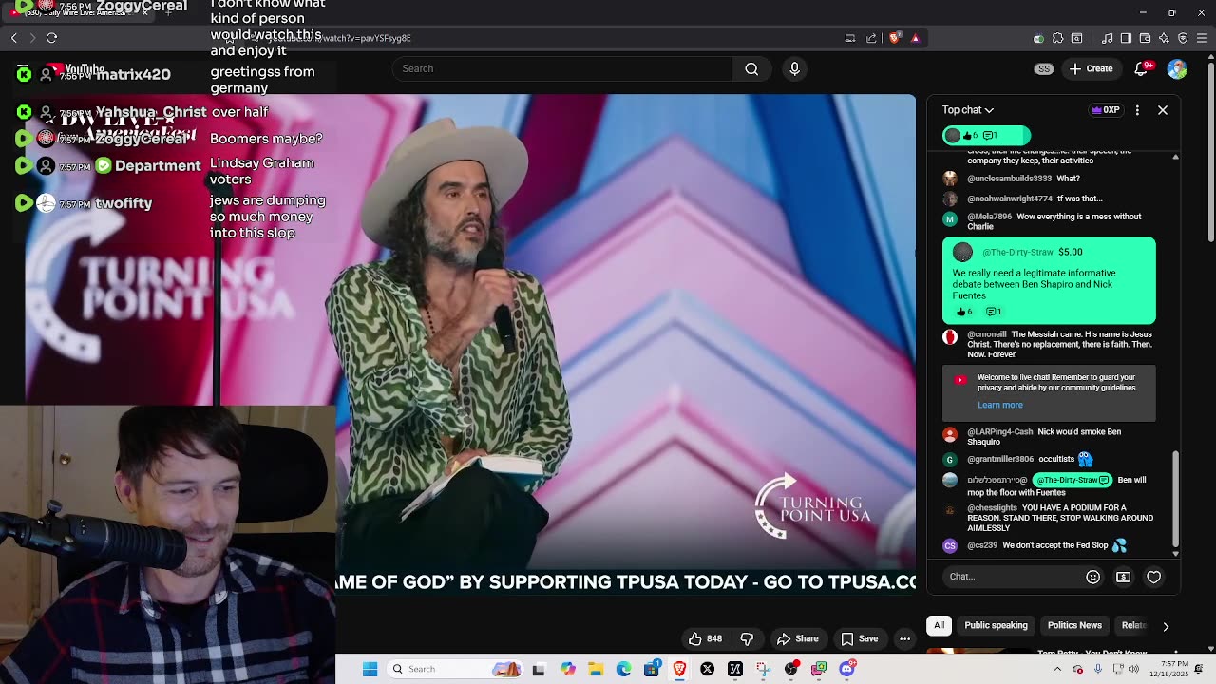This screenshot has width=1216, height=684.
Task: Open File Explorer from taskbar
Action: 596,669
